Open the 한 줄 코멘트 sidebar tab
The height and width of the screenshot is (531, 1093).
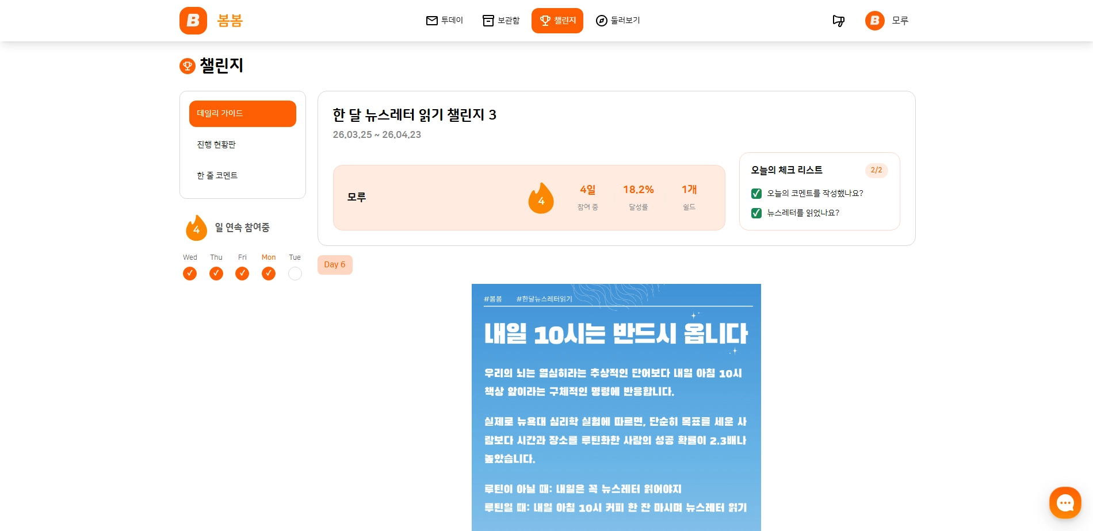click(243, 176)
